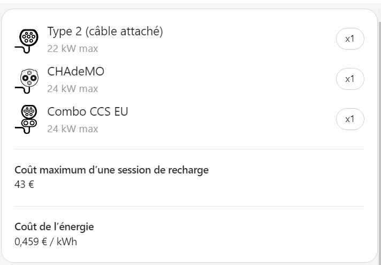Image resolution: width=381 pixels, height=265 pixels.
Task: Click the Coût maximum d'une session heading
Action: click(x=111, y=170)
